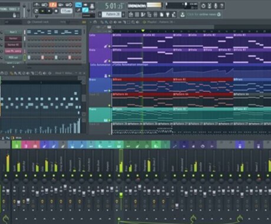Select the highlighted green Piano mixer track
Screen dimensions: 271x224
point(119,144)
